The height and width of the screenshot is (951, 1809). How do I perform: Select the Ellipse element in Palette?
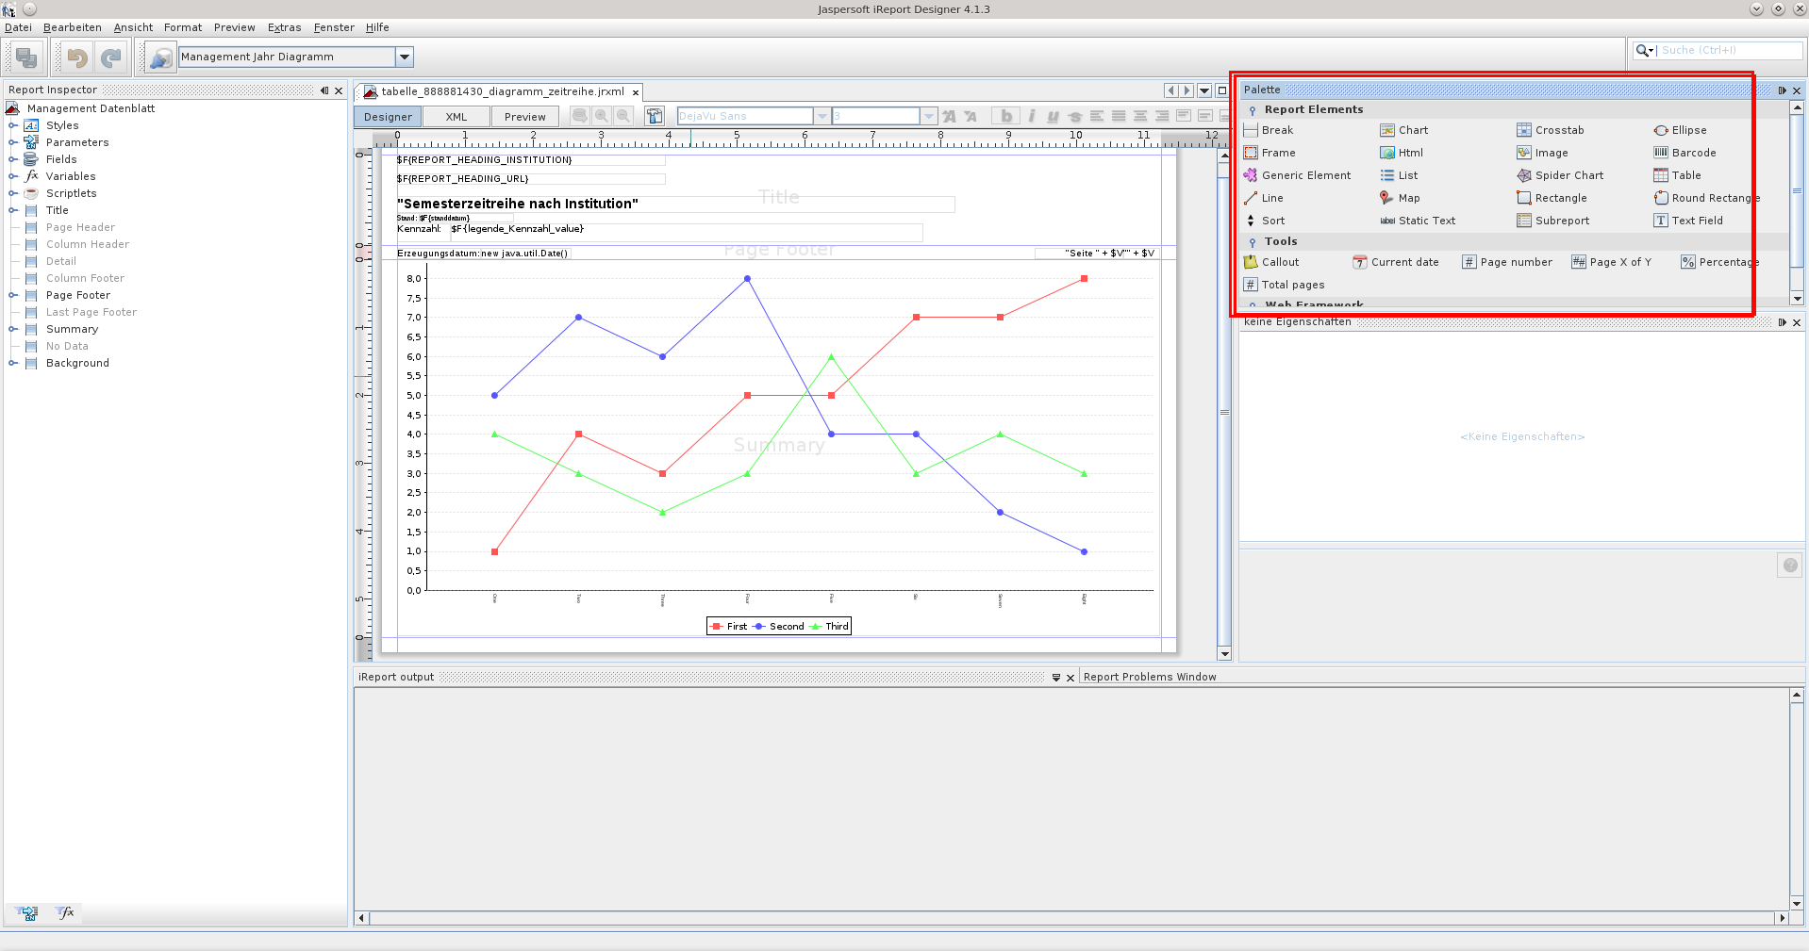1680,130
